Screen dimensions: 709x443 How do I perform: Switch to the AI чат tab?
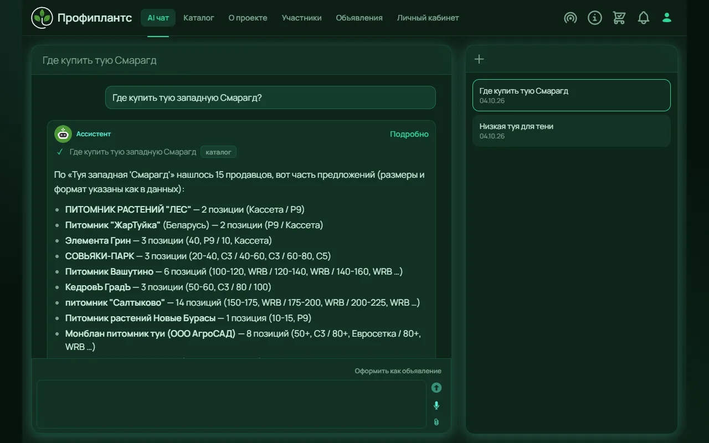click(158, 18)
